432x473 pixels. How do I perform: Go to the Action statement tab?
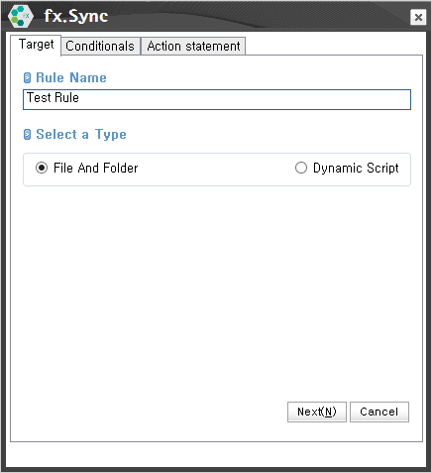(x=193, y=46)
